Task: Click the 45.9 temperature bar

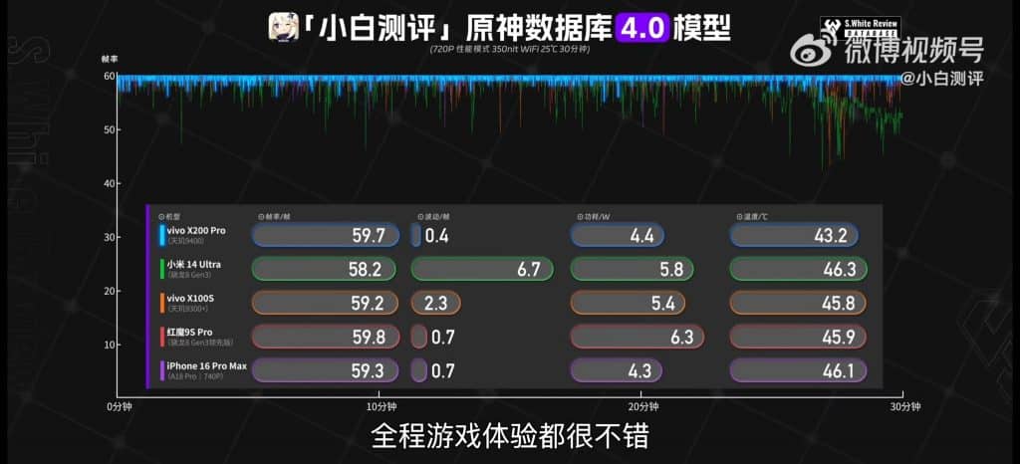Action: click(798, 337)
